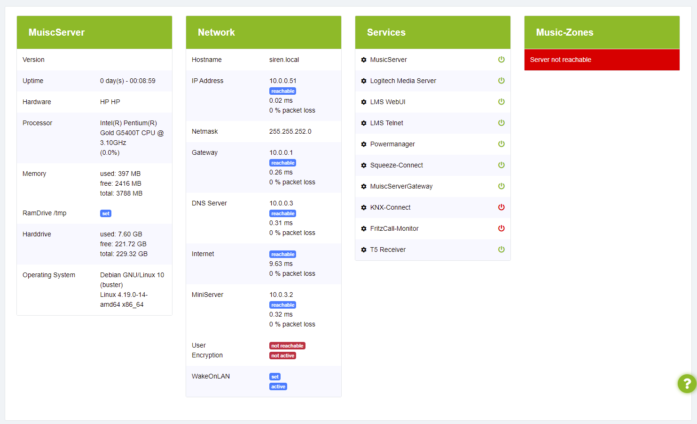The height and width of the screenshot is (424, 697).
Task: Toggle power for MusicServer service
Action: coord(501,60)
